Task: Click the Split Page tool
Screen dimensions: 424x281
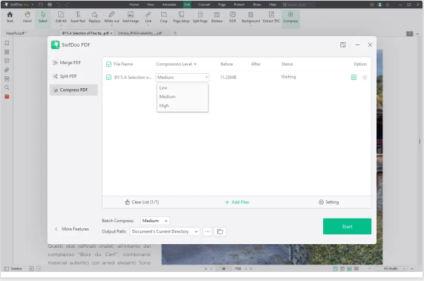Action: pos(200,17)
